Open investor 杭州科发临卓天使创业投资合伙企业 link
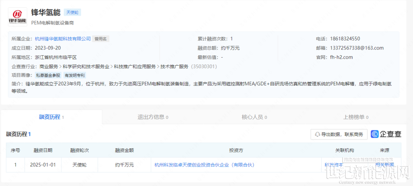This screenshot has width=413, height=186. click(x=204, y=165)
